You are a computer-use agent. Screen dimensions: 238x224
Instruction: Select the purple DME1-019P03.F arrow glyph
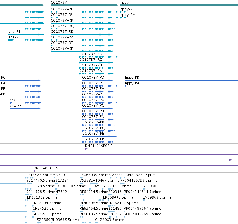point(86,149)
